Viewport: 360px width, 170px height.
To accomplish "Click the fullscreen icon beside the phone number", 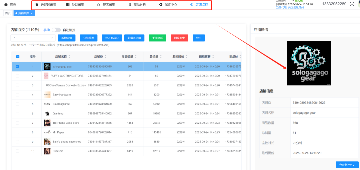I will point(352,4).
